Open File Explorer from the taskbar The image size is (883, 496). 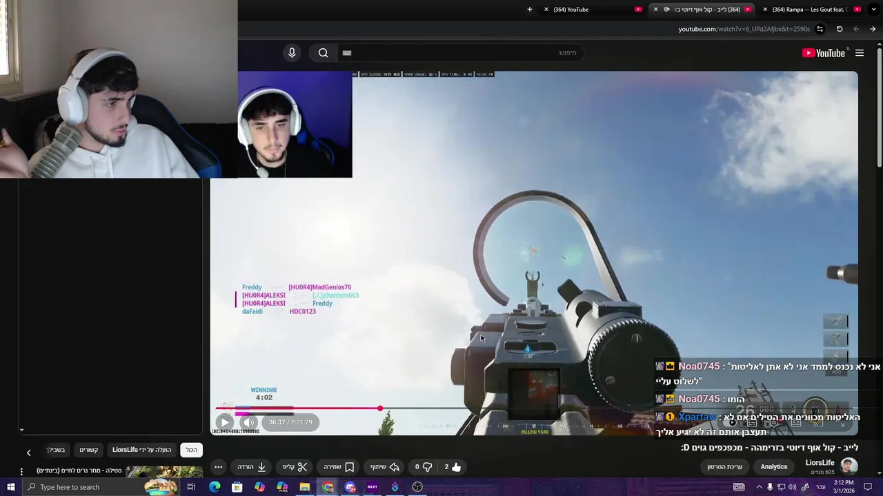coord(304,487)
